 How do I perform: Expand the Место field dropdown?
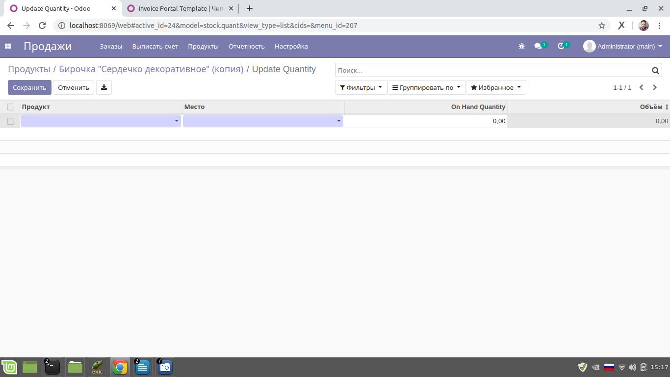[338, 121]
